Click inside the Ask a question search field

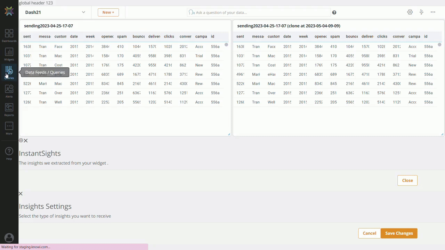pyautogui.click(x=259, y=12)
